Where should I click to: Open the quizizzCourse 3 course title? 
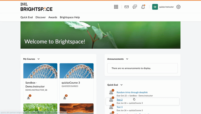(x=71, y=83)
